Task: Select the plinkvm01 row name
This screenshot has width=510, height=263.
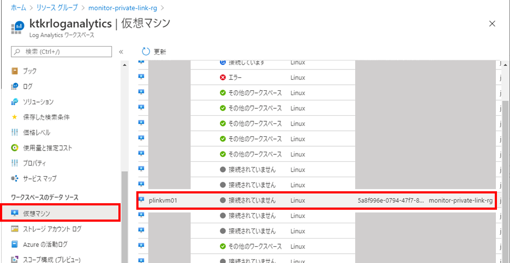Action: click(x=162, y=201)
